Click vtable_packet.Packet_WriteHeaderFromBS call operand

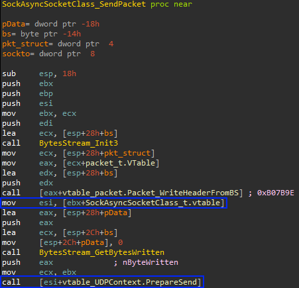[141, 193]
